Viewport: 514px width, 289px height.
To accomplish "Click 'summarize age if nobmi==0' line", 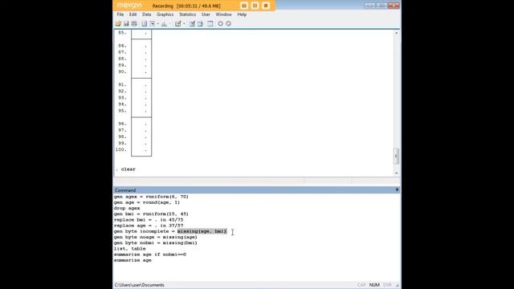I will pos(150,254).
